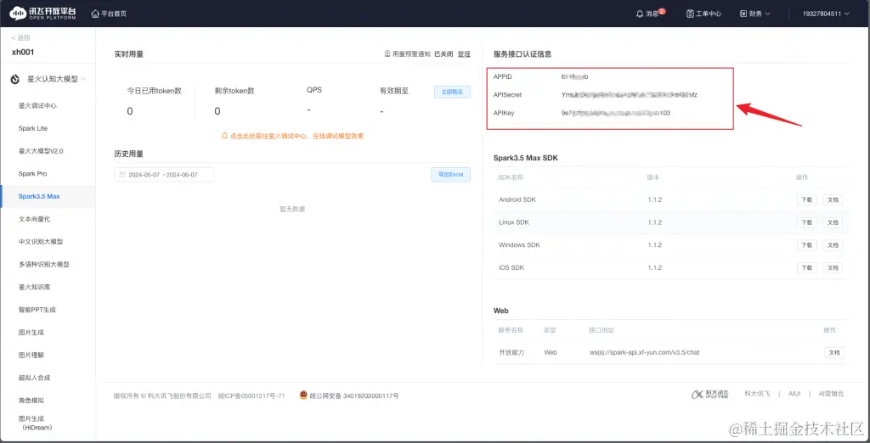Download the Windows SDK

pyautogui.click(x=807, y=245)
